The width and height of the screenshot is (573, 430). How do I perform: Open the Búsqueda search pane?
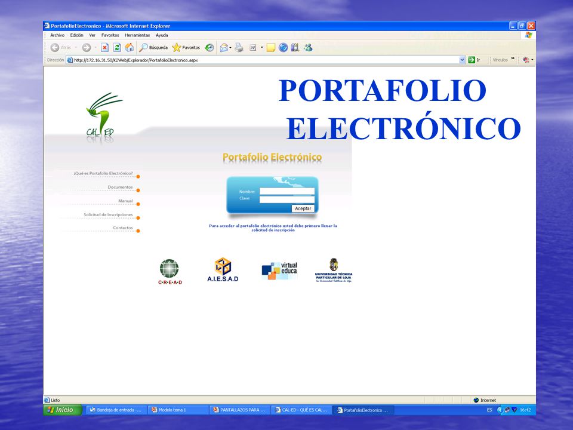coord(153,48)
